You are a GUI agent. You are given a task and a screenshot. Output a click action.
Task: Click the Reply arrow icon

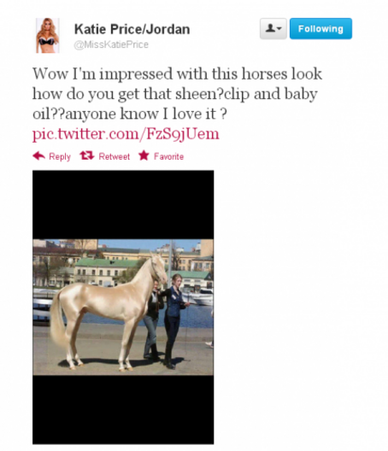[x=38, y=156]
